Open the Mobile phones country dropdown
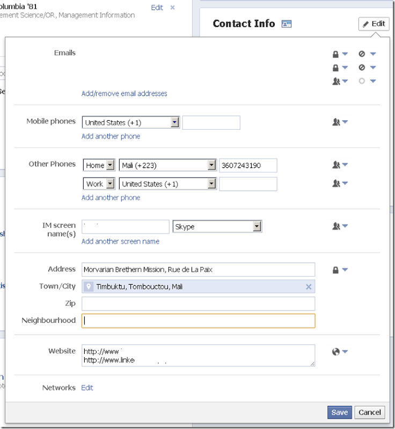Screen dimensions: 395x429 click(174, 122)
